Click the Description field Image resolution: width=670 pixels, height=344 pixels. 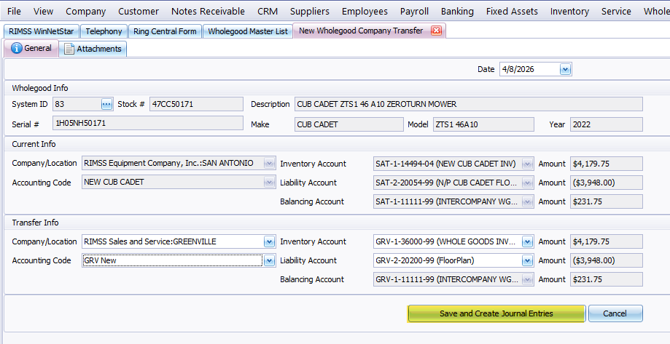click(469, 104)
